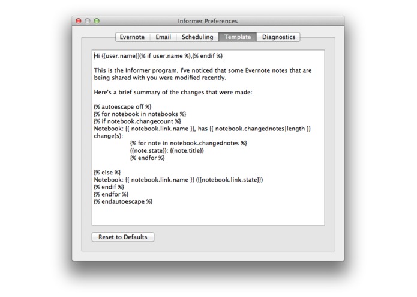Click the unindented '{% endfor %}' line

click(x=111, y=194)
